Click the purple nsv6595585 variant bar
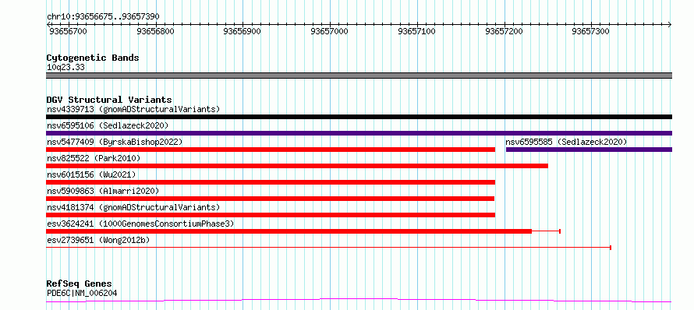 pos(589,150)
